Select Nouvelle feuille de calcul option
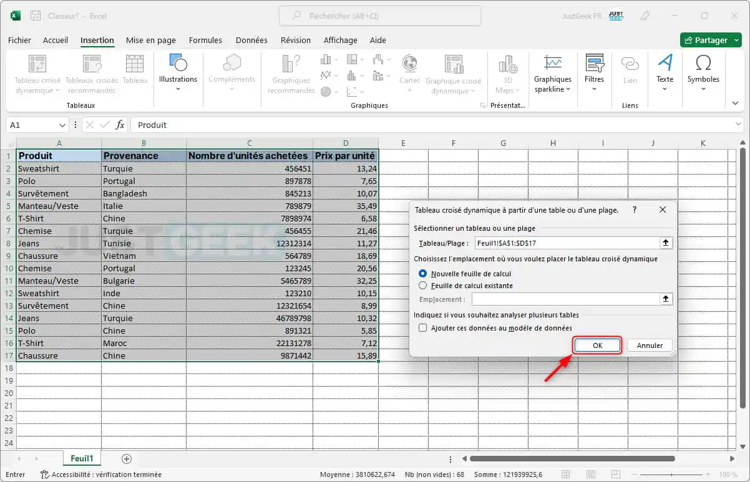Image resolution: width=750 pixels, height=482 pixels. [424, 272]
